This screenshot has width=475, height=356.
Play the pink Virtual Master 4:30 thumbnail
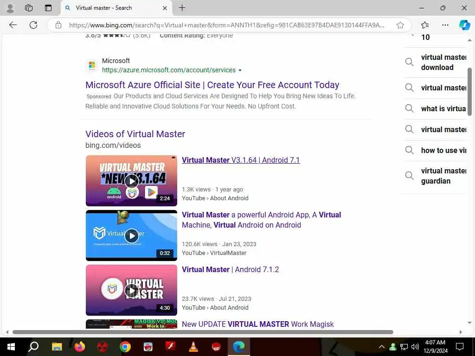coord(131,290)
